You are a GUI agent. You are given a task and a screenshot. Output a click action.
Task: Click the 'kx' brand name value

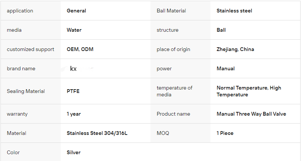click(x=74, y=69)
